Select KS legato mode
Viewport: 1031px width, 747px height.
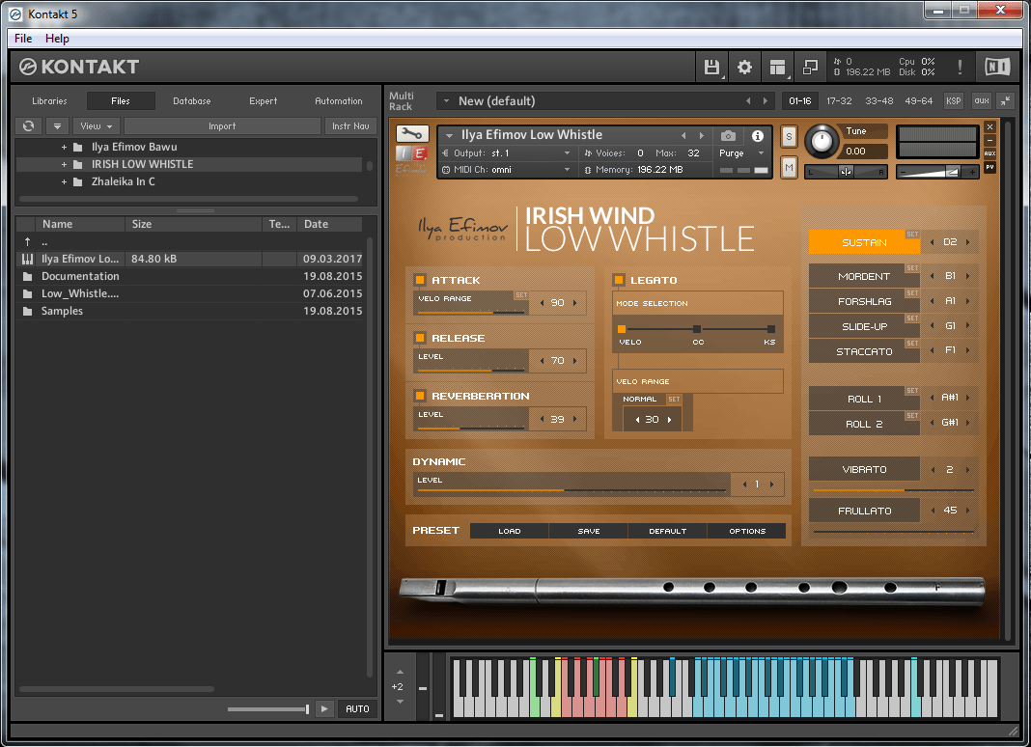(x=770, y=329)
